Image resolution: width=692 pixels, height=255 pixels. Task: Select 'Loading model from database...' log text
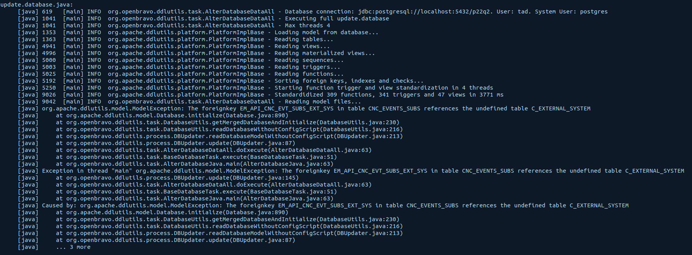[x=326, y=32]
